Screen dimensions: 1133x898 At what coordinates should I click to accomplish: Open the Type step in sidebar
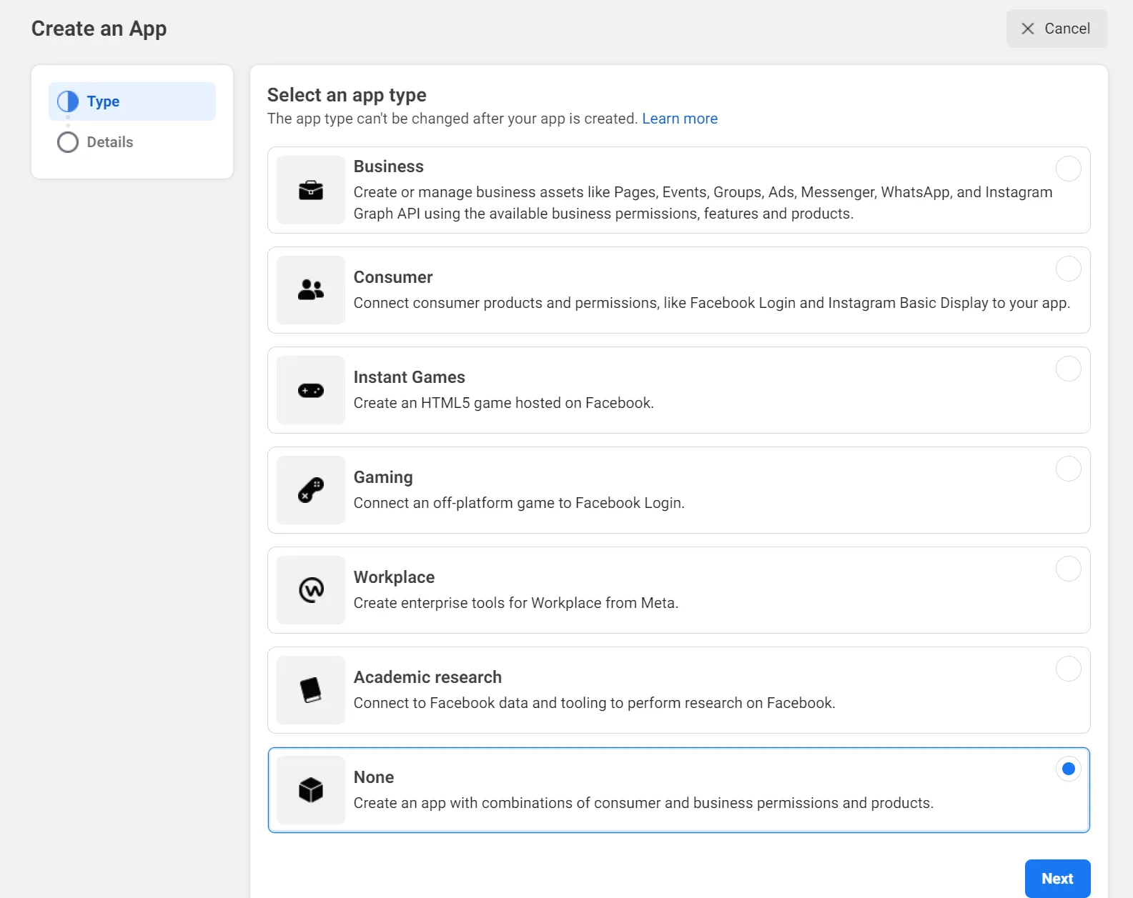point(132,101)
